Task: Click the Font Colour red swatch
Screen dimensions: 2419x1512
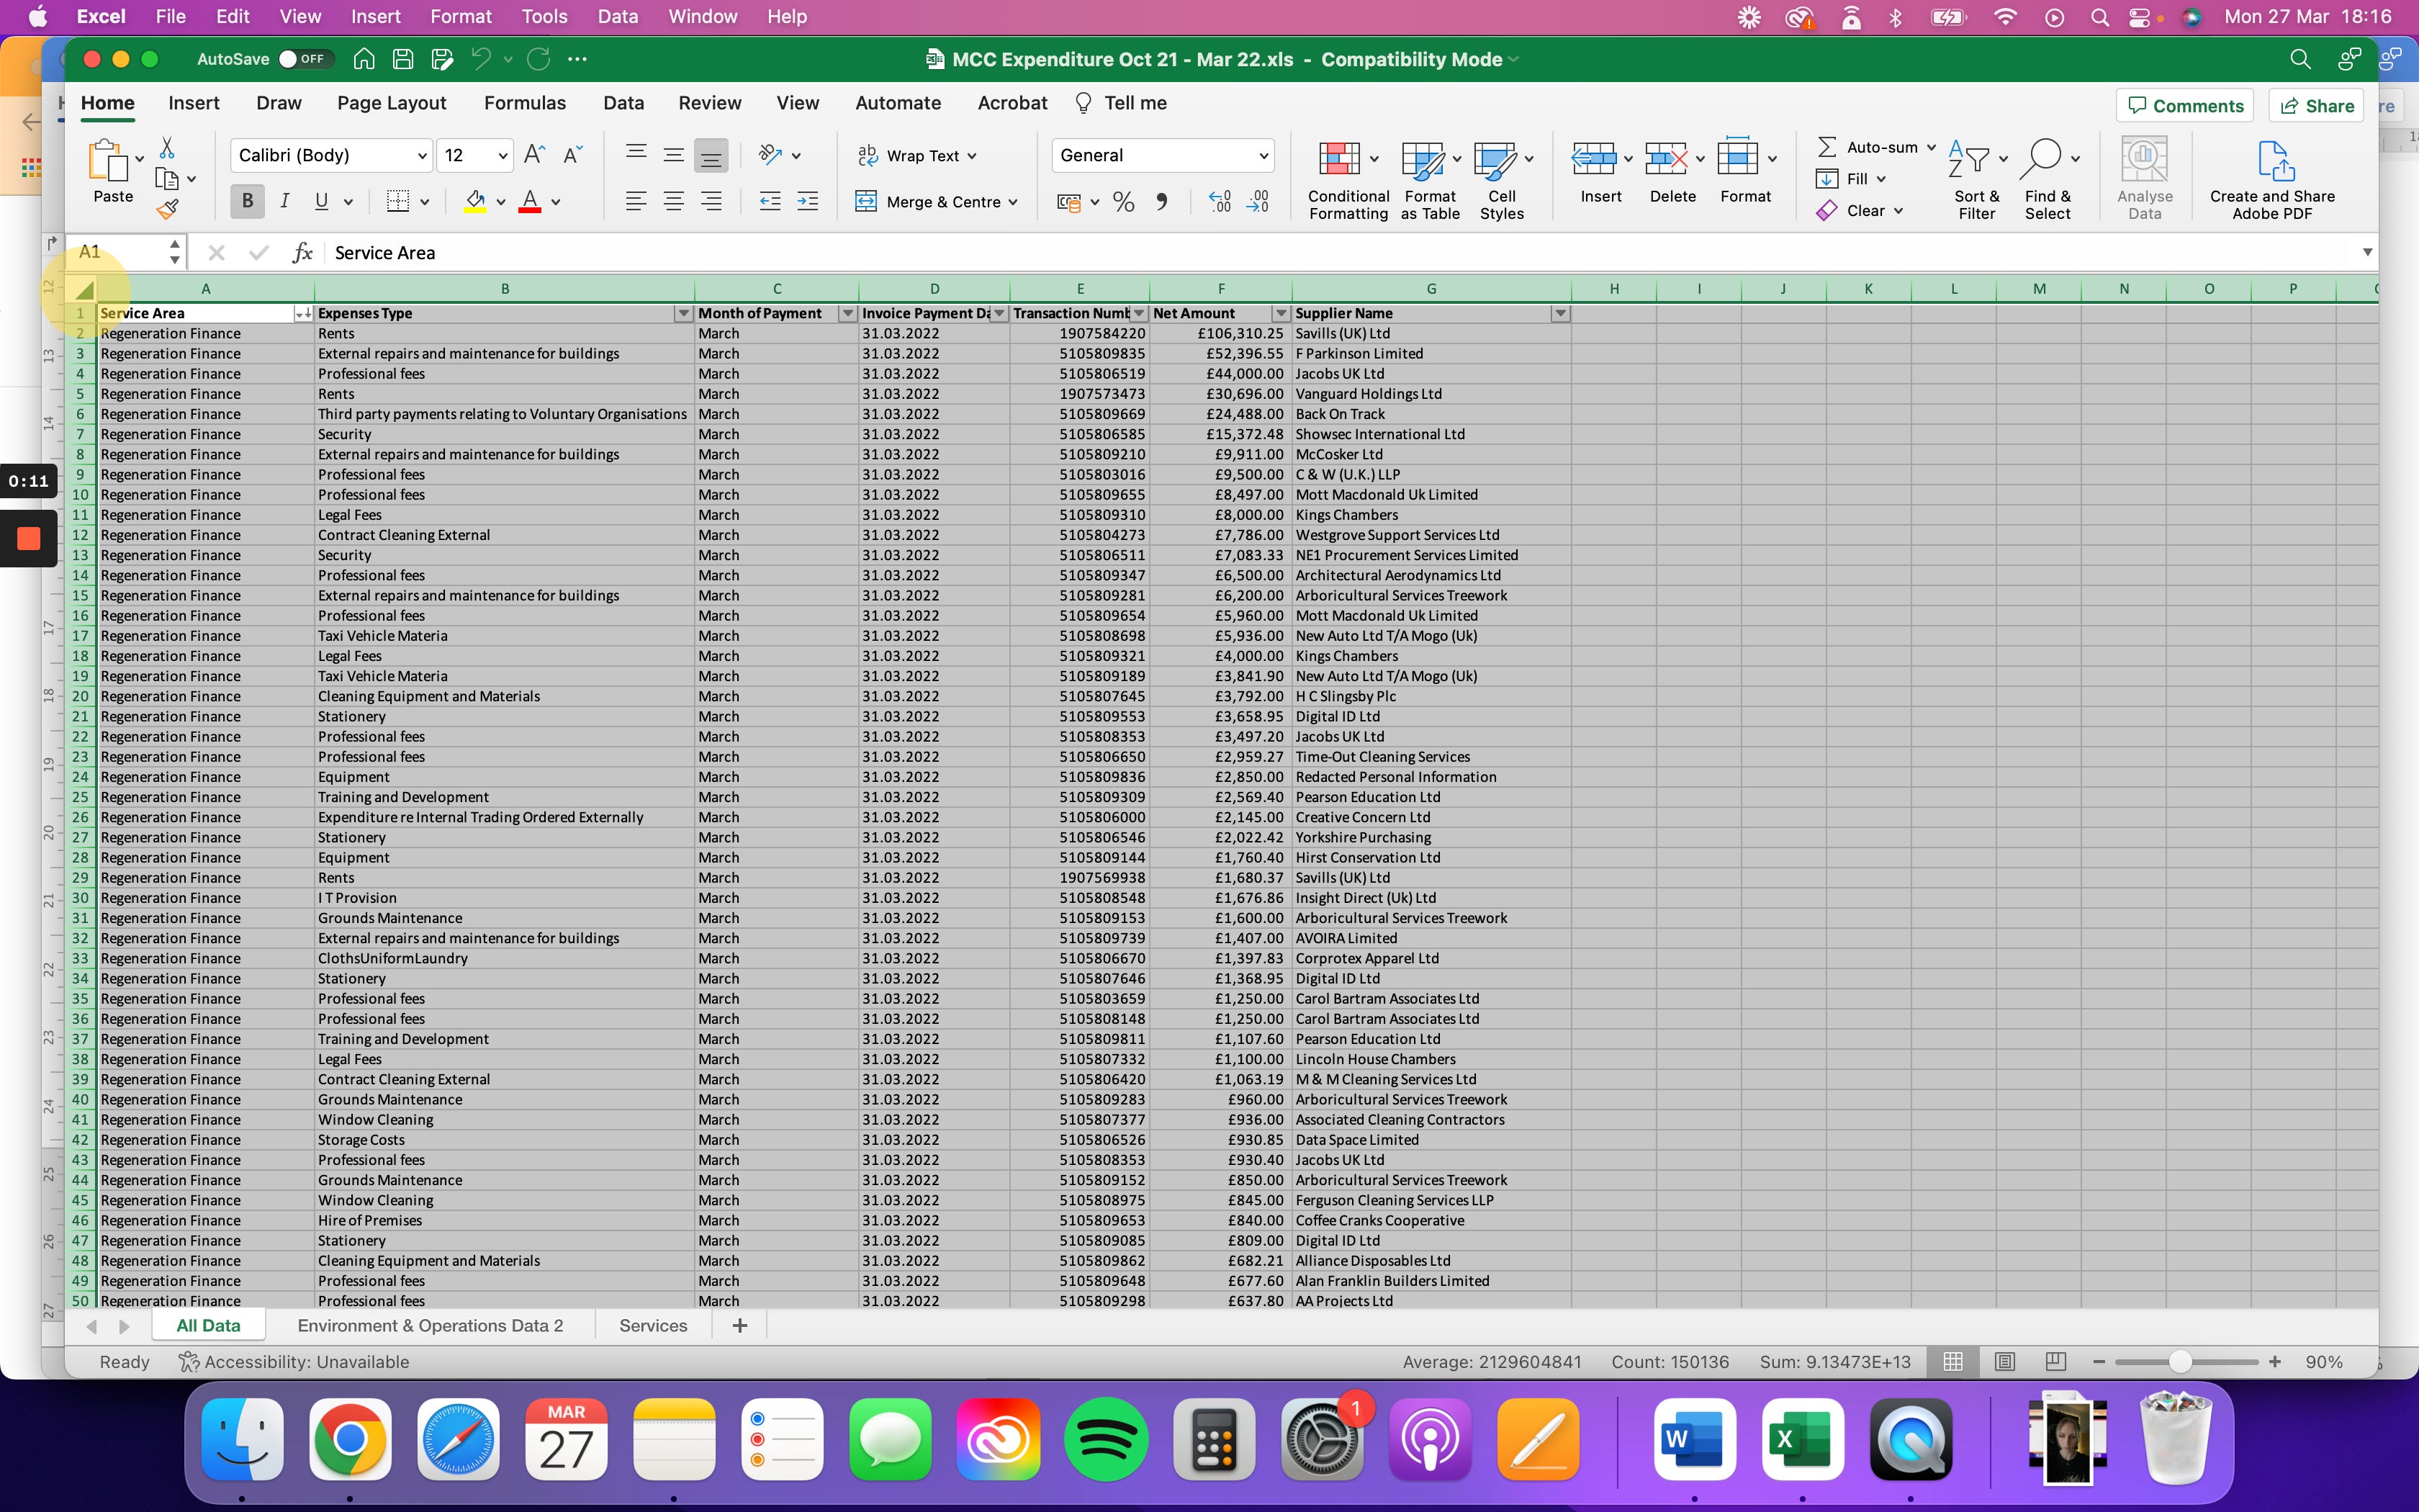Action: pos(530,202)
